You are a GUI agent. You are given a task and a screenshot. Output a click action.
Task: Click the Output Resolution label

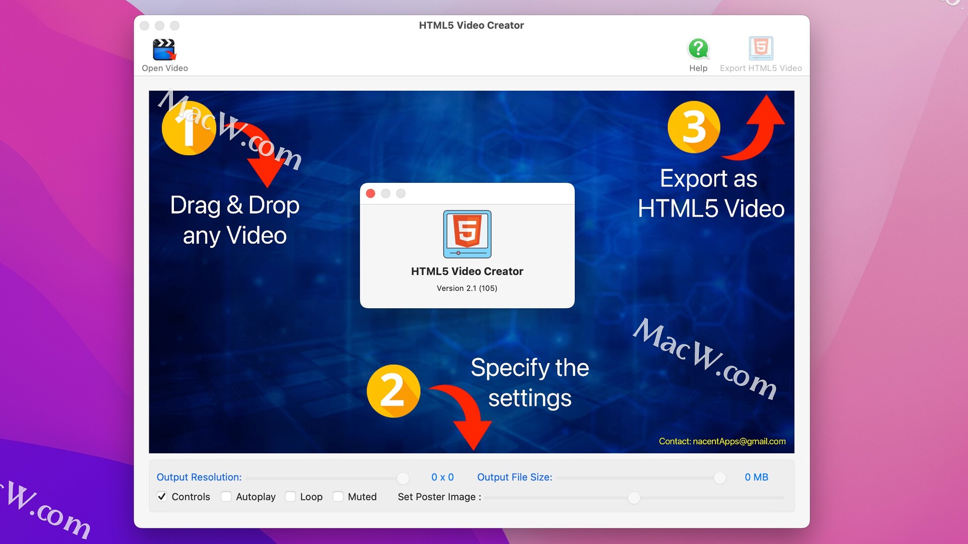coord(199,477)
